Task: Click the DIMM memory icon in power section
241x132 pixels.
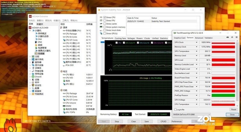Action: [64, 106]
